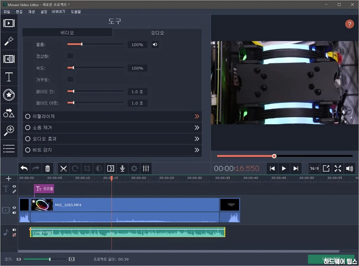Toggle the audio effects radio option
359x266 pixels.
click(28, 139)
